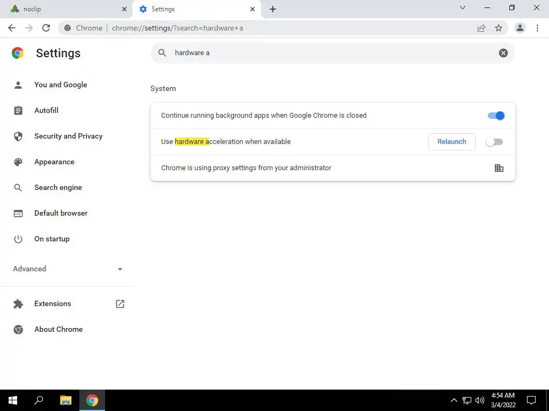The image size is (549, 411).
Task: Reload the current page
Action: [46, 28]
